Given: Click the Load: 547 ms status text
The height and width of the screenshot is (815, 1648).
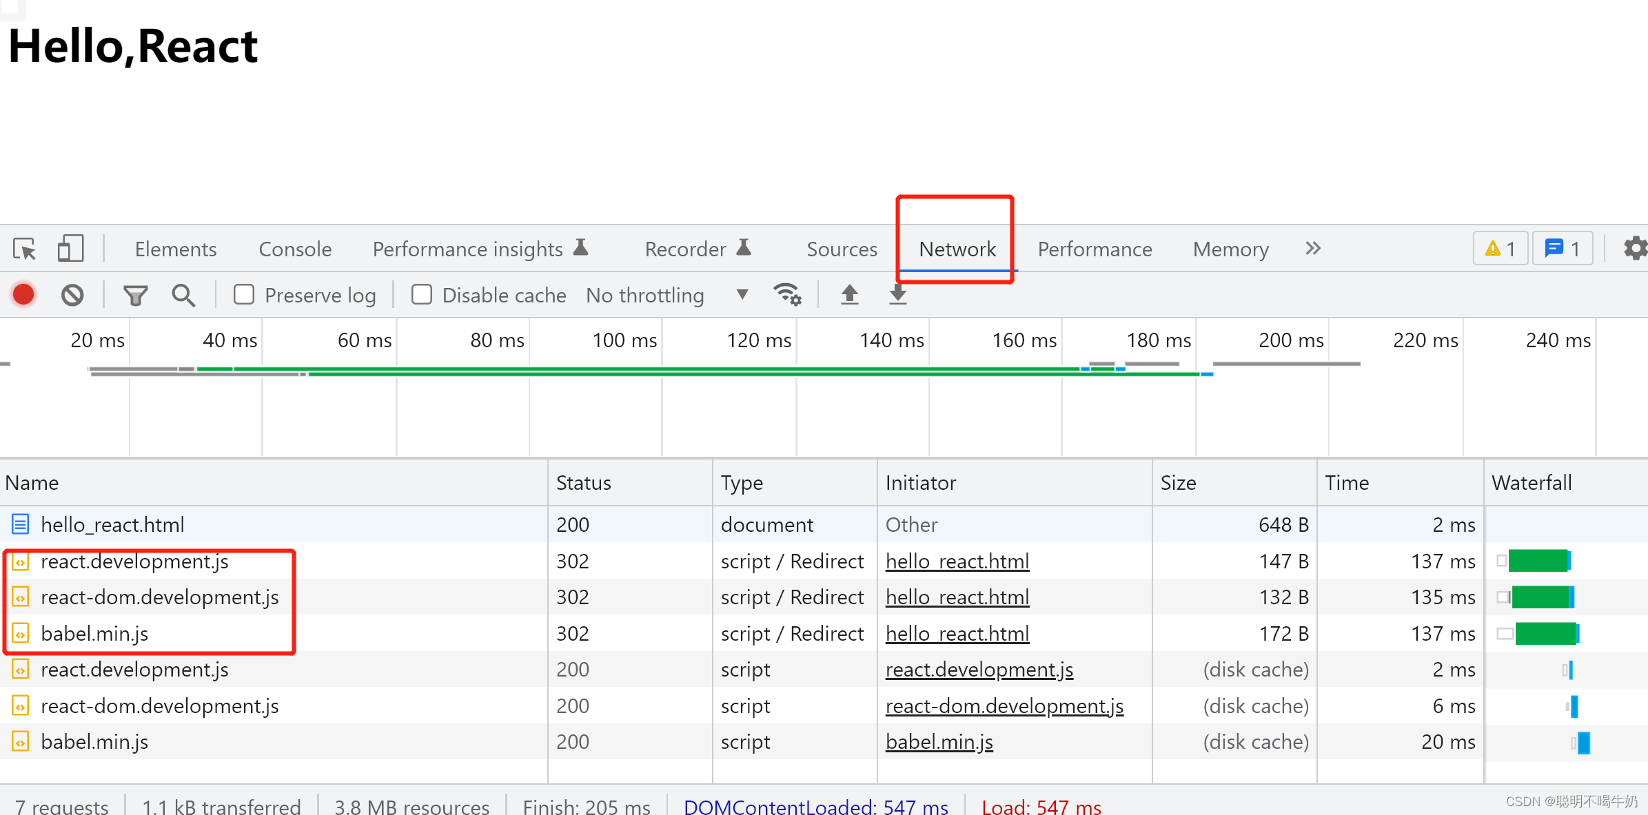Looking at the screenshot, I should [x=1041, y=807].
